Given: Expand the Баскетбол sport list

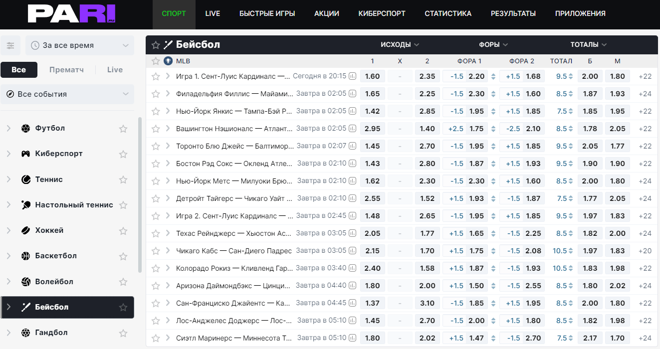Looking at the screenshot, I should (x=8, y=256).
